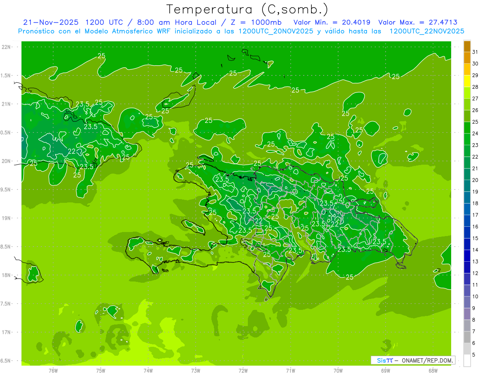Pick the legend swatch between 20 and 21
The width and height of the screenshot is (486, 376).
(x=467, y=174)
